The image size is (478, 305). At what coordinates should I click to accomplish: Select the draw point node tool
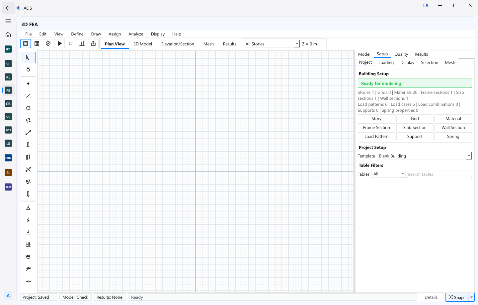(x=28, y=84)
